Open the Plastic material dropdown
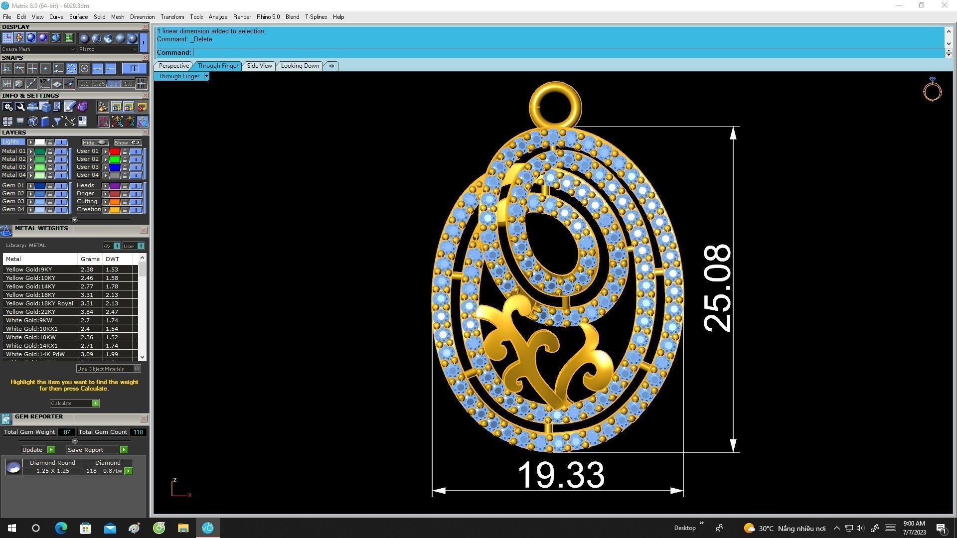Screen dimensions: 957x538 click(x=108, y=49)
